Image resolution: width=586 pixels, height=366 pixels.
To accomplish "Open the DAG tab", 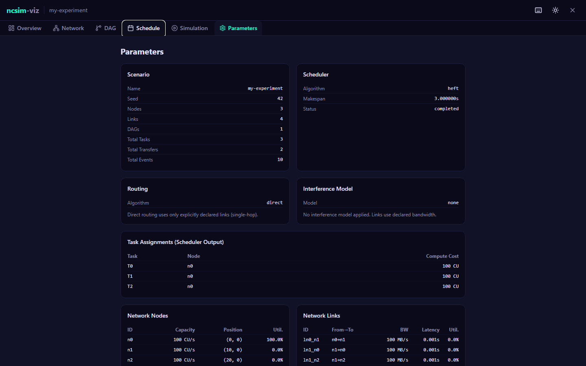I will pyautogui.click(x=106, y=28).
